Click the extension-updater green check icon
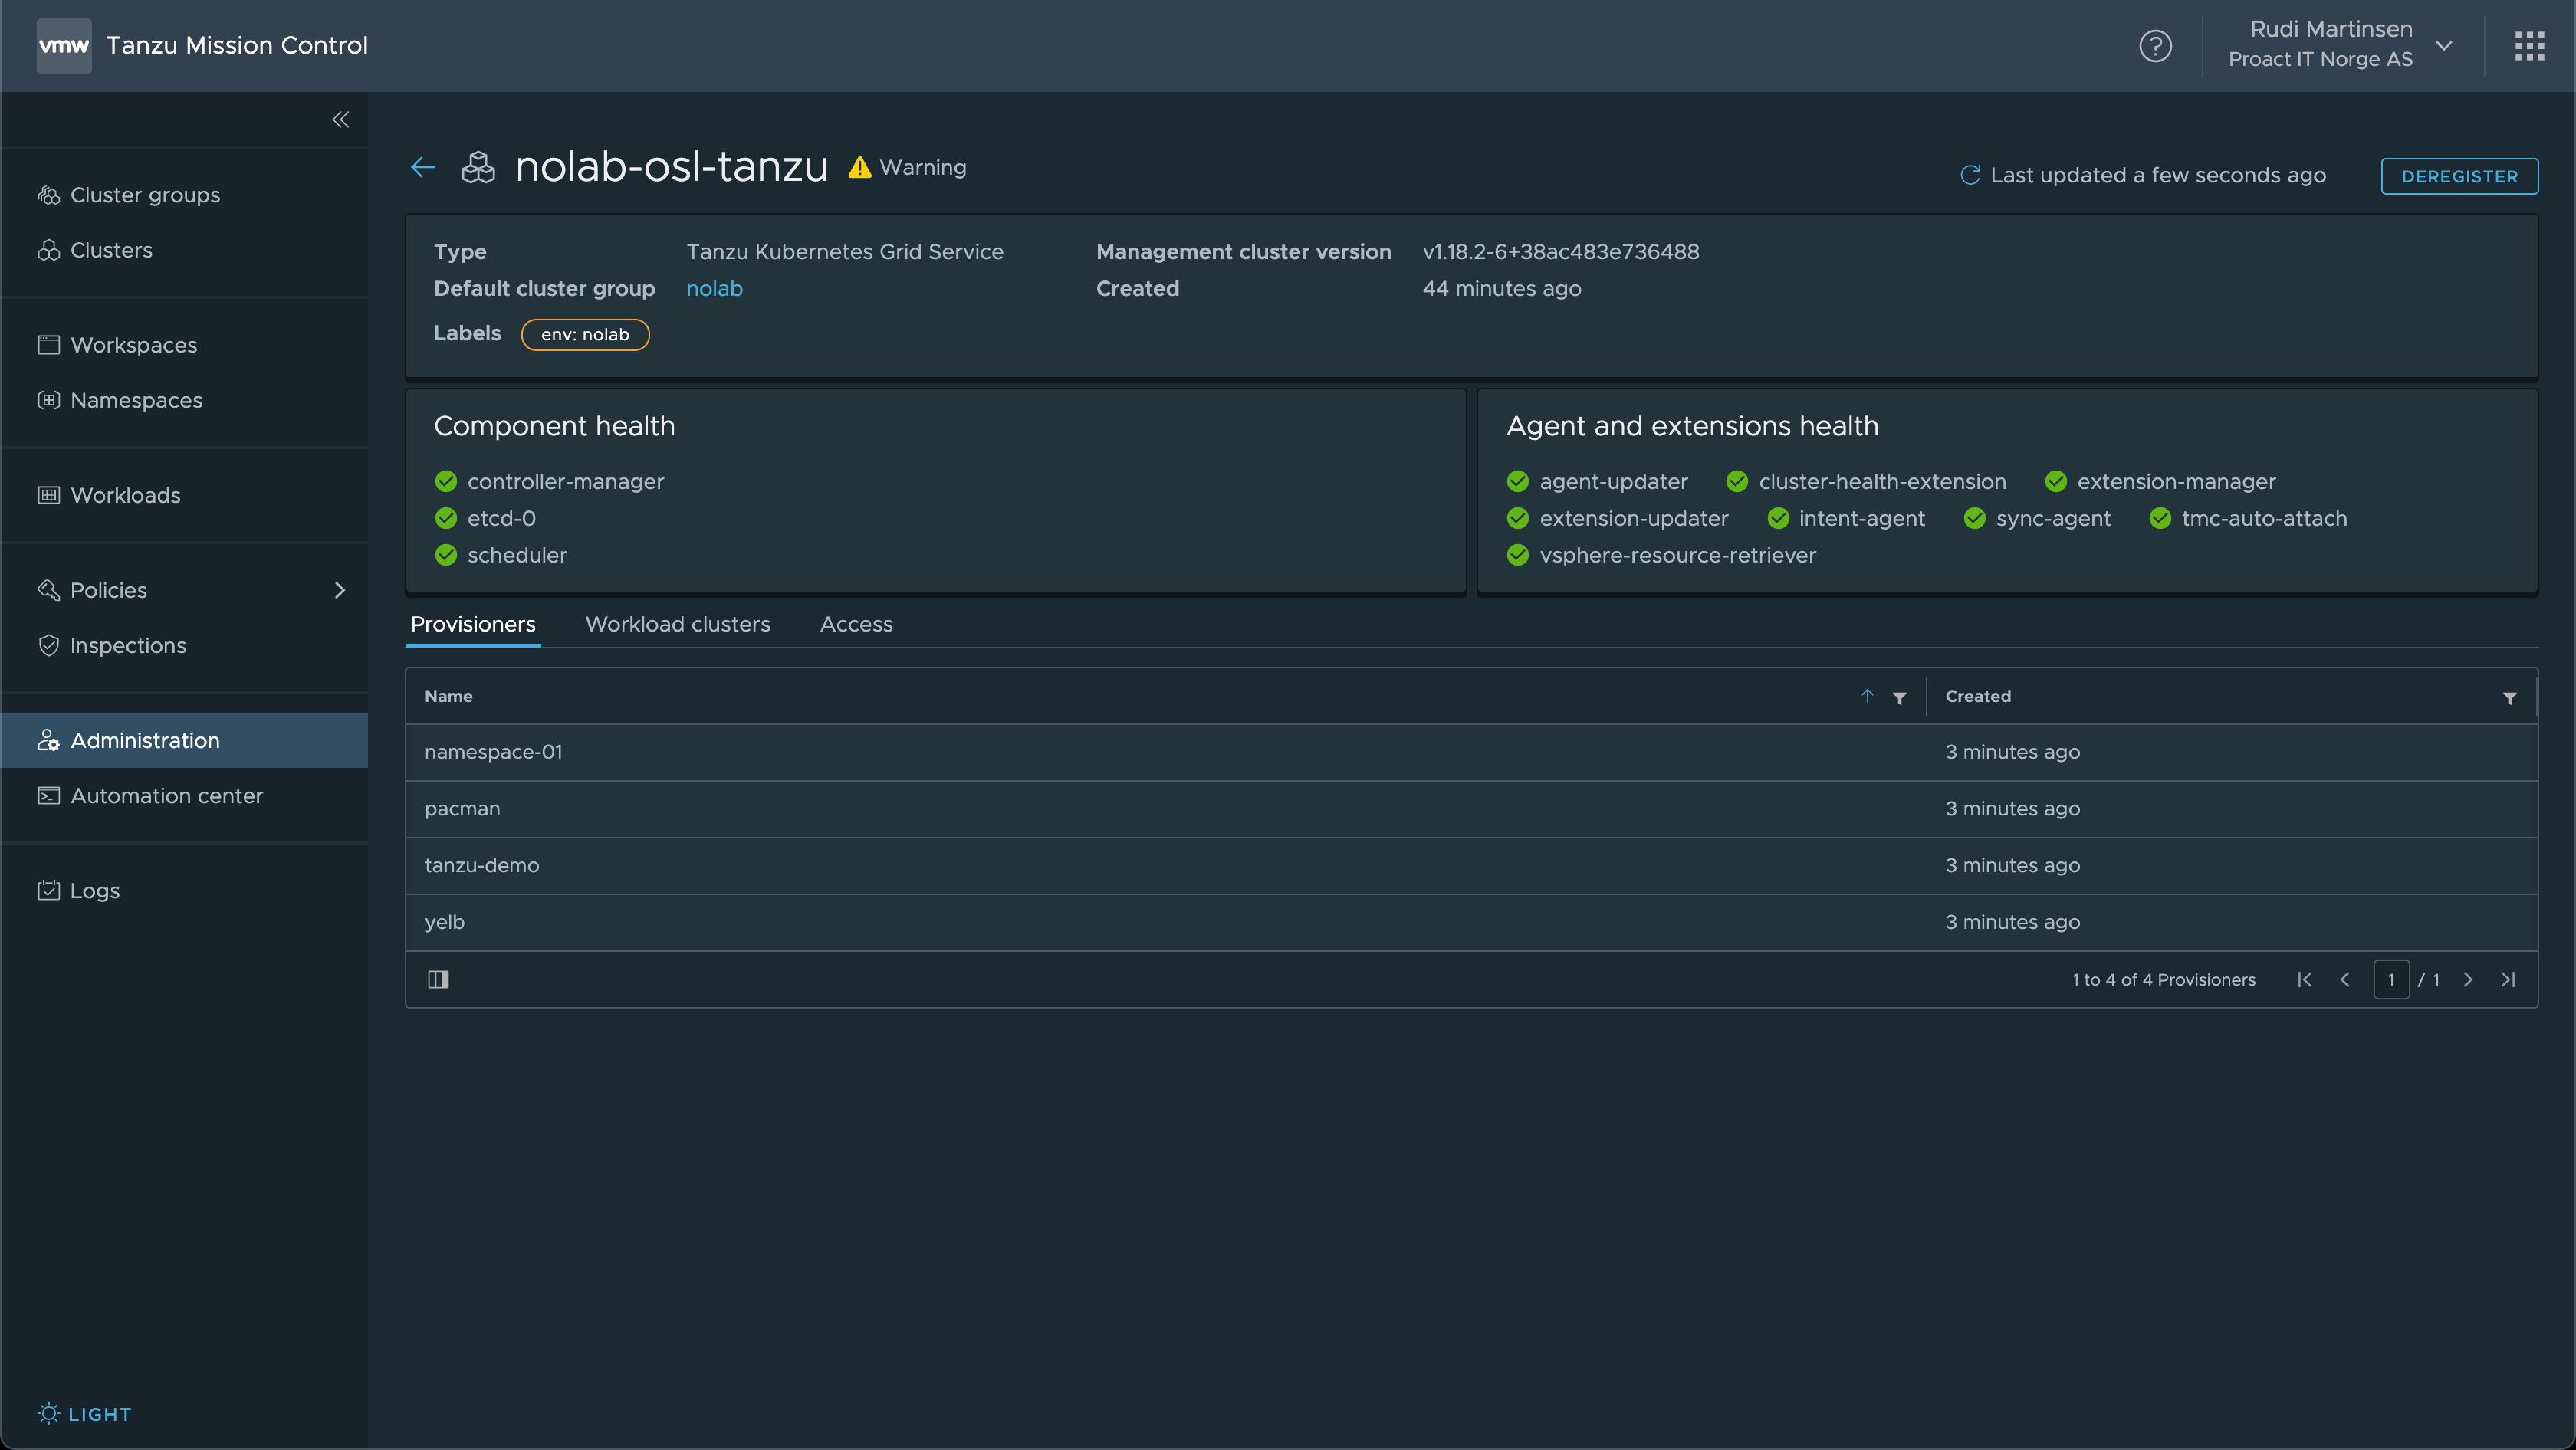This screenshot has width=2576, height=1450. (x=1518, y=519)
